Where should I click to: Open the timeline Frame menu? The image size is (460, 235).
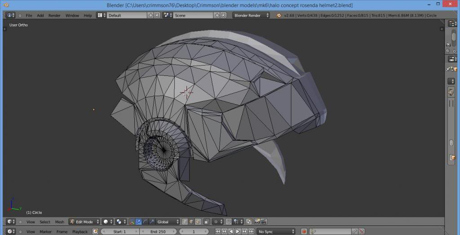(62, 231)
